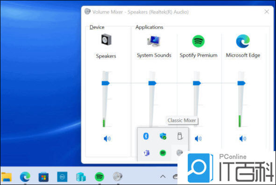
Task: Open Windows Security shield tray icon
Action: coord(163,136)
